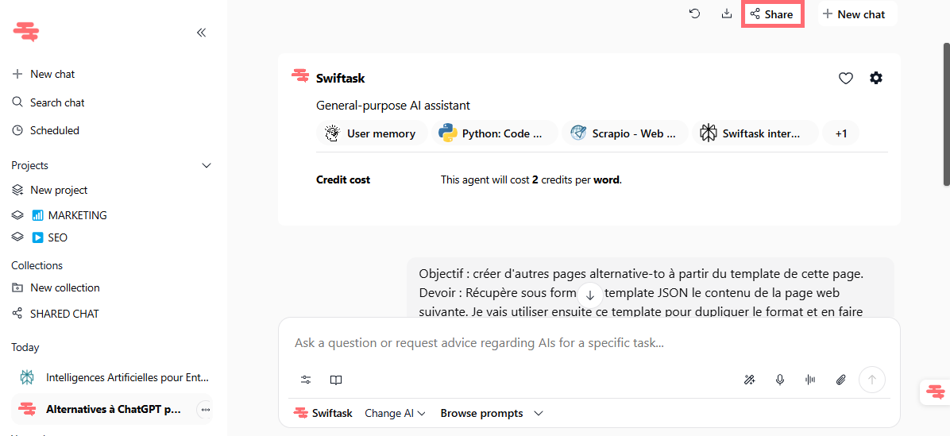
Task: Show the +1 additional tools chip
Action: pos(841,134)
